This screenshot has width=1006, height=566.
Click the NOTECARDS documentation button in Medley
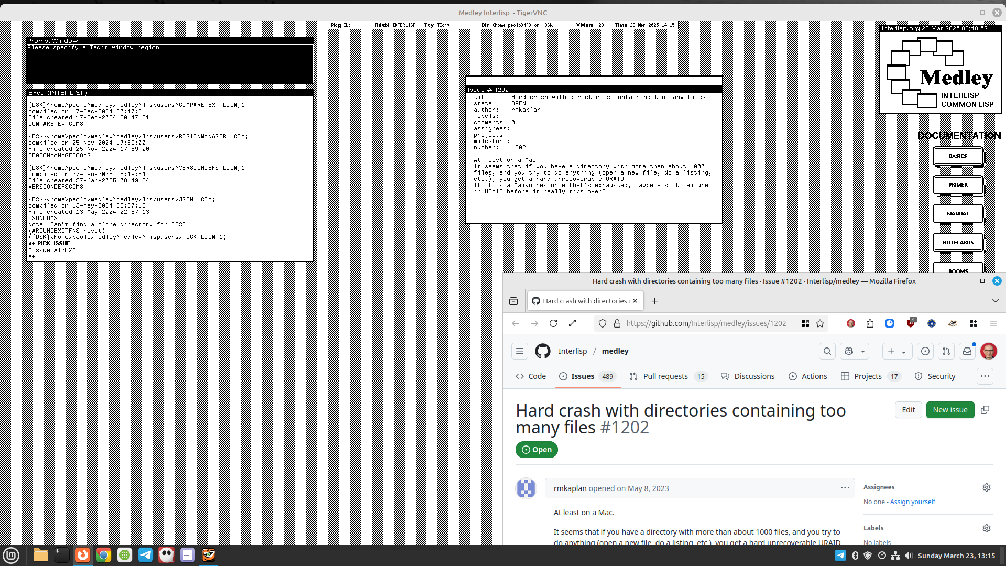[x=958, y=243]
